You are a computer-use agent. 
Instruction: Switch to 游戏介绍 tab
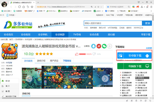(x=41, y=61)
